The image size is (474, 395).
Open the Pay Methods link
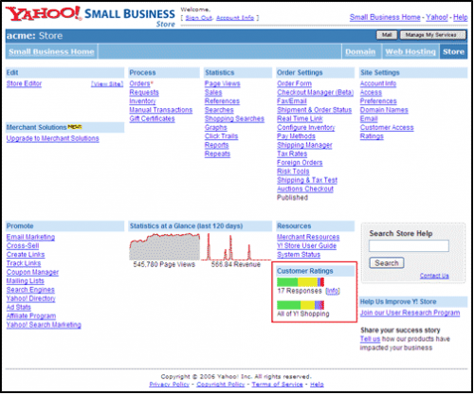(296, 136)
